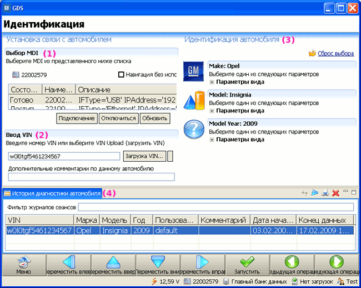Click the 17.02.2009 end date cell
The image size is (361, 288).
(x=325, y=230)
